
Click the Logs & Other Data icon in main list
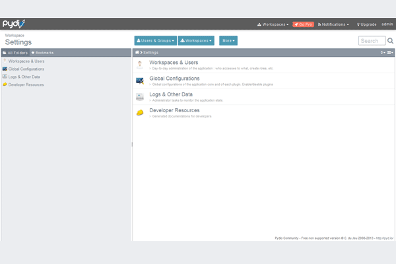point(140,96)
